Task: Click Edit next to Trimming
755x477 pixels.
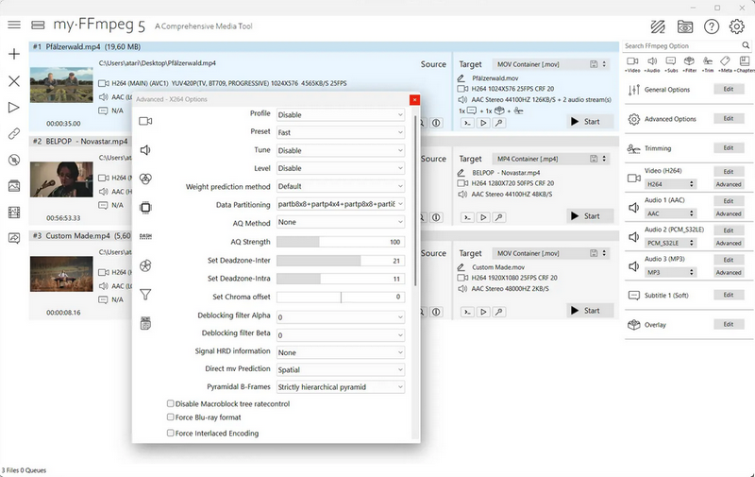Action: tap(729, 148)
